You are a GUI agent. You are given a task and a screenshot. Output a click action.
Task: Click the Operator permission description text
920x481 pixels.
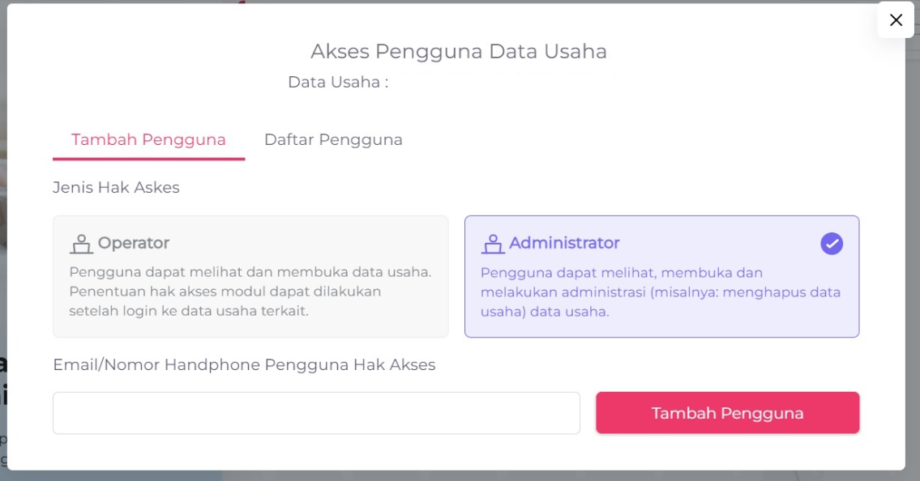pyautogui.click(x=250, y=292)
